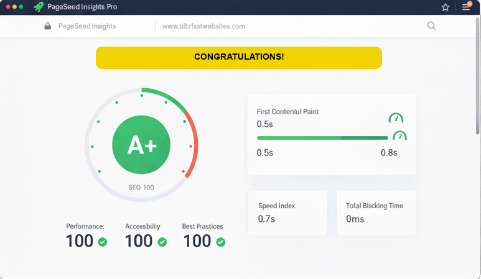Image resolution: width=481 pixels, height=279 pixels.
Task: Click the Performance score label
Action: click(x=85, y=226)
